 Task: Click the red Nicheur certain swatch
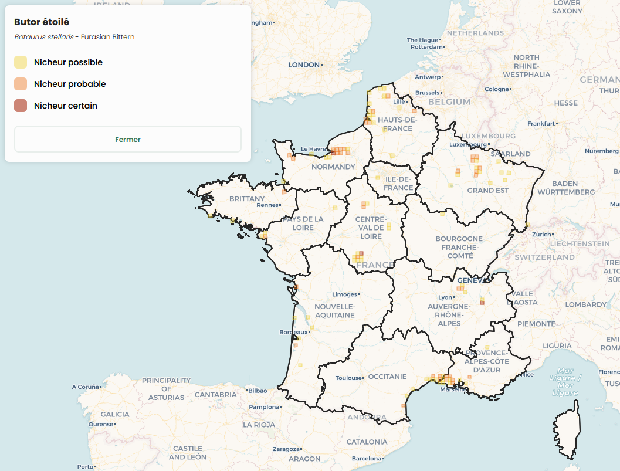tap(21, 106)
